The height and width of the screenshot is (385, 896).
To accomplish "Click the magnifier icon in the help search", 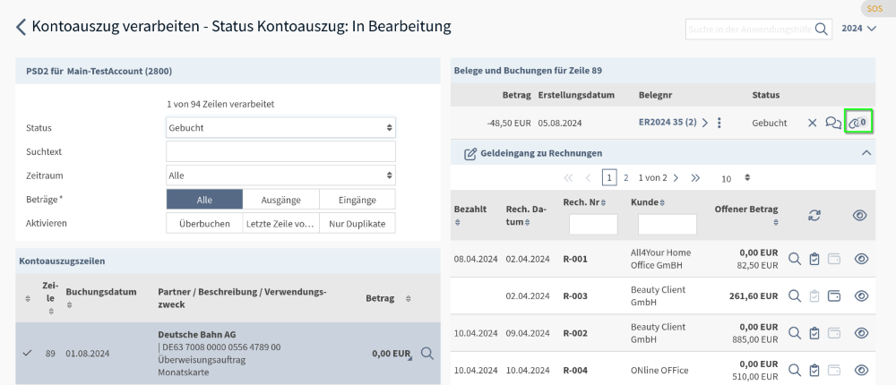I will tap(821, 30).
